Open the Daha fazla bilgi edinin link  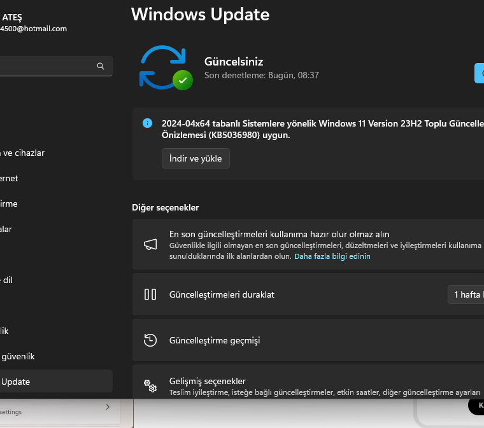[332, 256]
